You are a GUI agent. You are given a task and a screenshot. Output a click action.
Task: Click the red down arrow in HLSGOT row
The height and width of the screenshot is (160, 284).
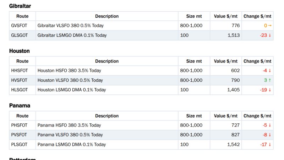[x=270, y=90]
